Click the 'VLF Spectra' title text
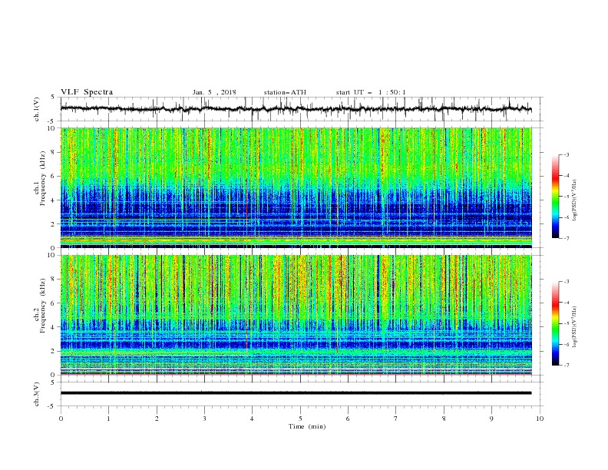Screen dimensions: 608x470 (x=87, y=92)
